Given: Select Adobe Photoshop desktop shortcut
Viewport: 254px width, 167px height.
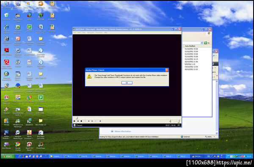Looking at the screenshot, I should pyautogui.click(x=6, y=134).
